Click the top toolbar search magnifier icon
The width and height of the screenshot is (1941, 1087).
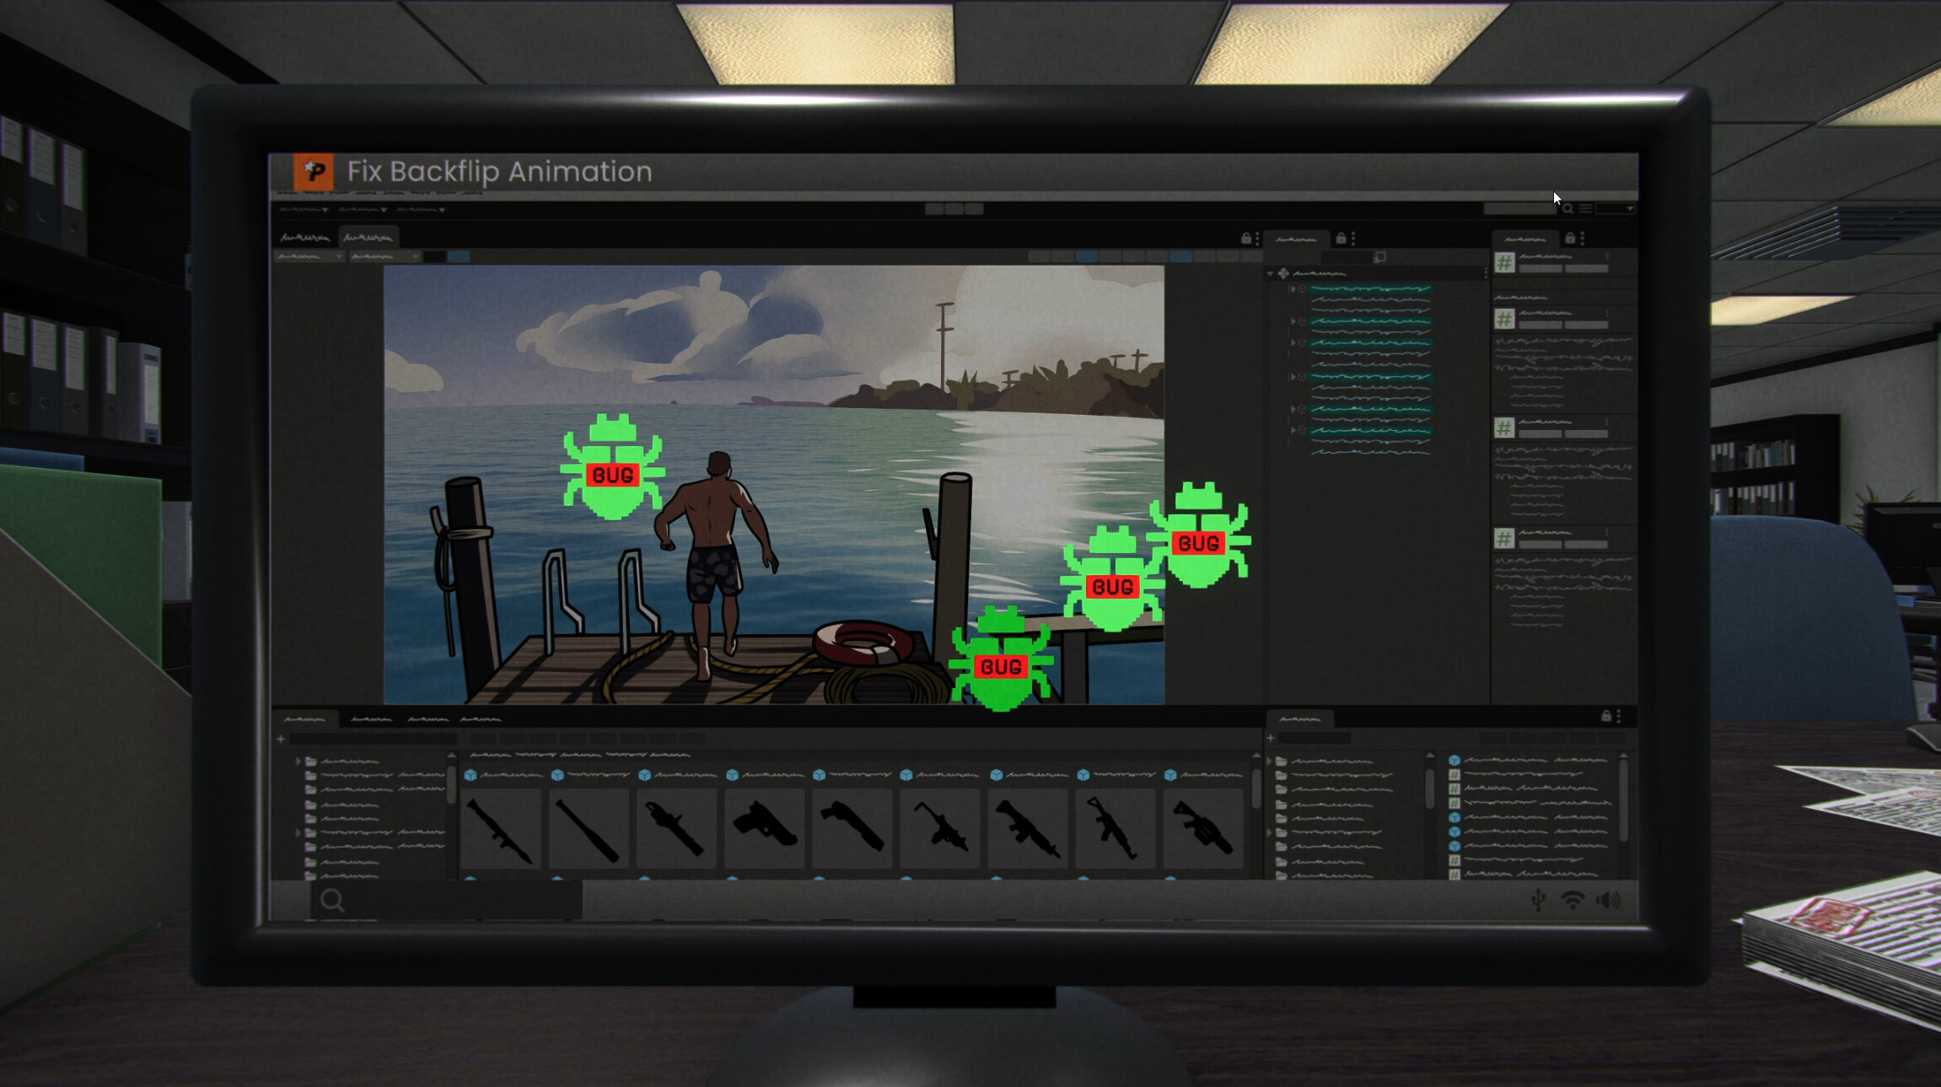[1567, 208]
